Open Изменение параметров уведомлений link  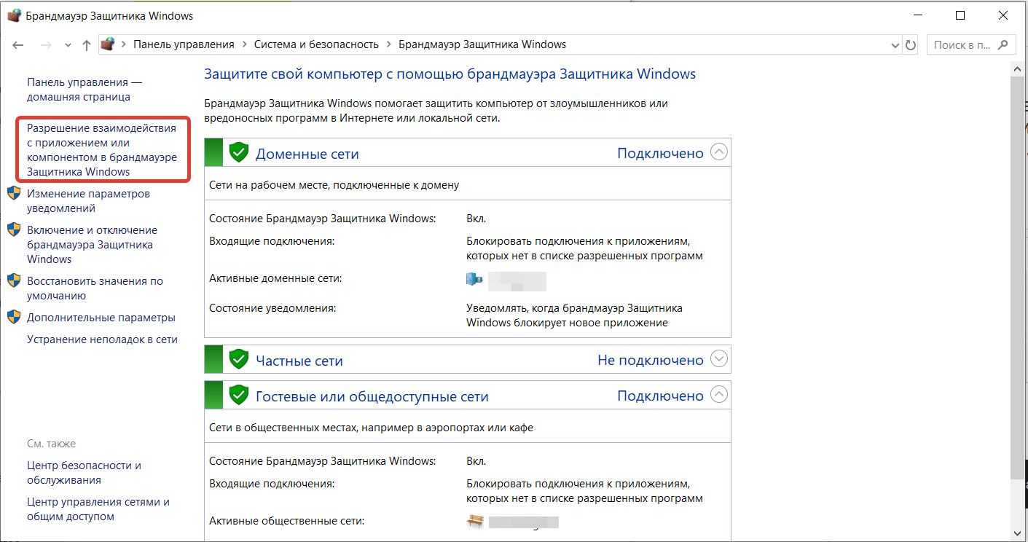[88, 201]
